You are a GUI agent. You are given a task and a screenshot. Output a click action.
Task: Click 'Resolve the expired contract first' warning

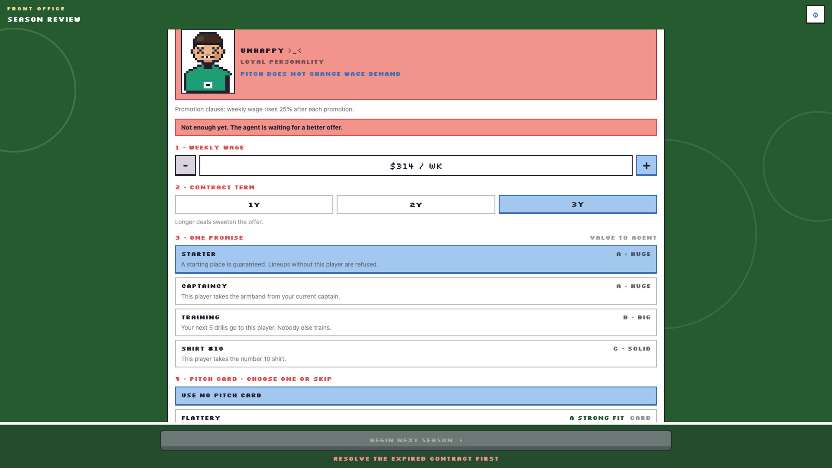[416, 458]
